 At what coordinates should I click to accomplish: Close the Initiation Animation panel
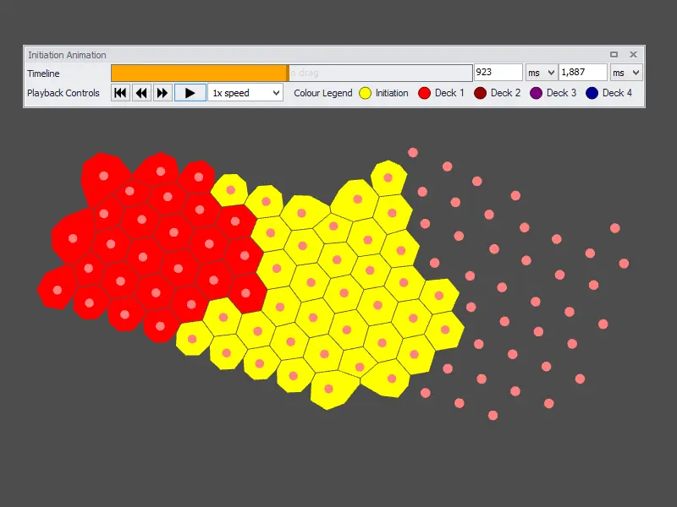633,54
